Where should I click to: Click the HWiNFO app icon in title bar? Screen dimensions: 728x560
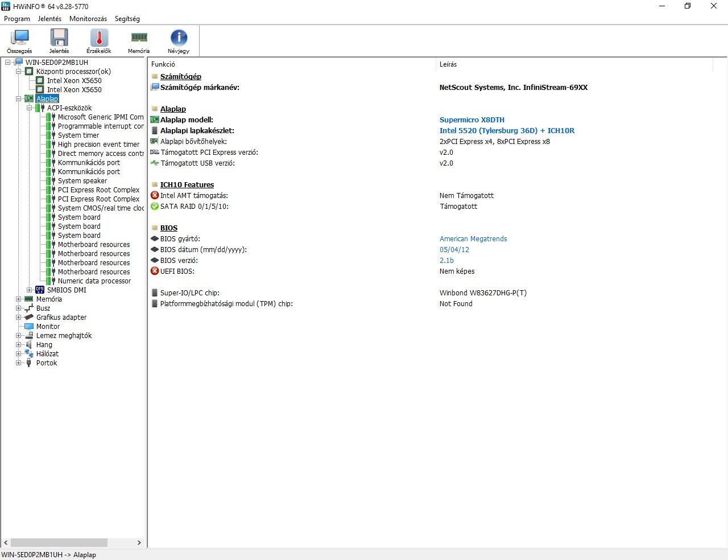(x=6, y=6)
